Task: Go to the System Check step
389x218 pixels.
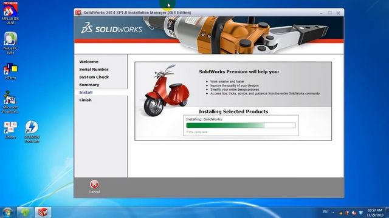Action: coord(94,77)
